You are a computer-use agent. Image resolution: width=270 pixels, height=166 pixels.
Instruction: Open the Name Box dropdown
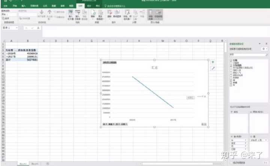[16, 28]
